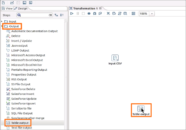The image size is (186, 130).
Task: Select the Input folder
Action: 10,21
